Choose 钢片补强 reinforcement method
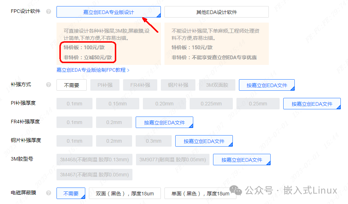 coord(178,85)
